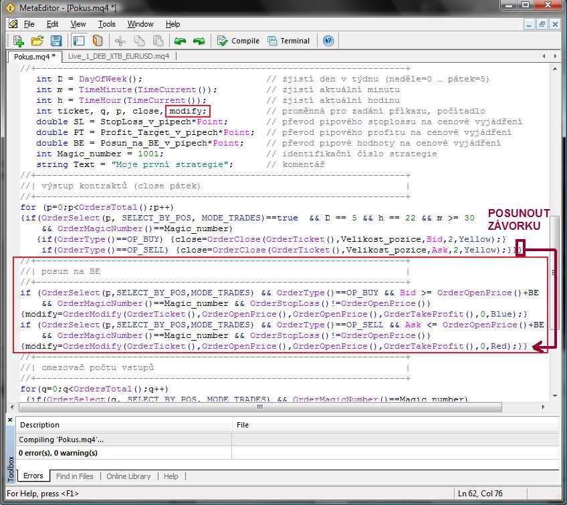Click the "string Text" declaration line

tap(134, 165)
